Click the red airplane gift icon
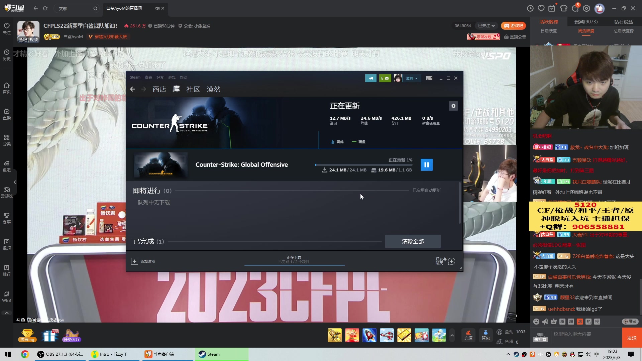 click(387, 335)
